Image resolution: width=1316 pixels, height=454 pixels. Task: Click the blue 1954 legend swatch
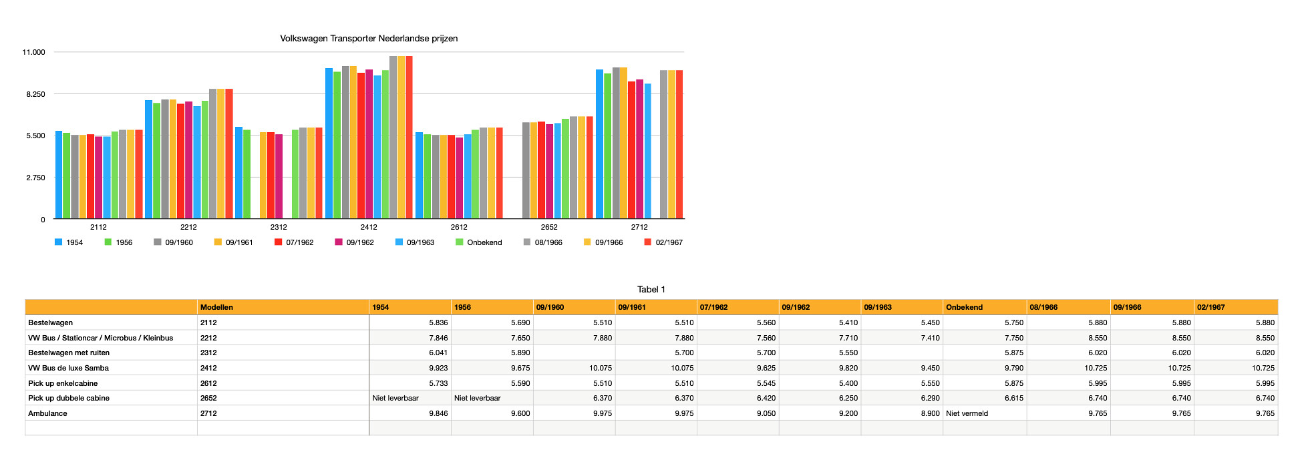[x=59, y=242]
